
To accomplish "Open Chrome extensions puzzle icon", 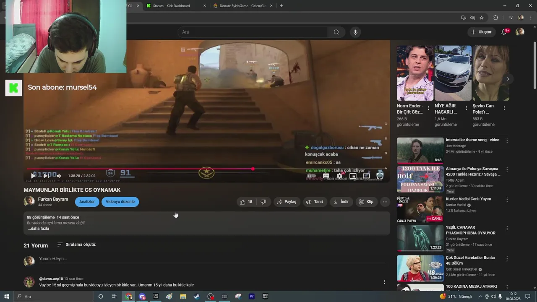I will click(495, 18).
